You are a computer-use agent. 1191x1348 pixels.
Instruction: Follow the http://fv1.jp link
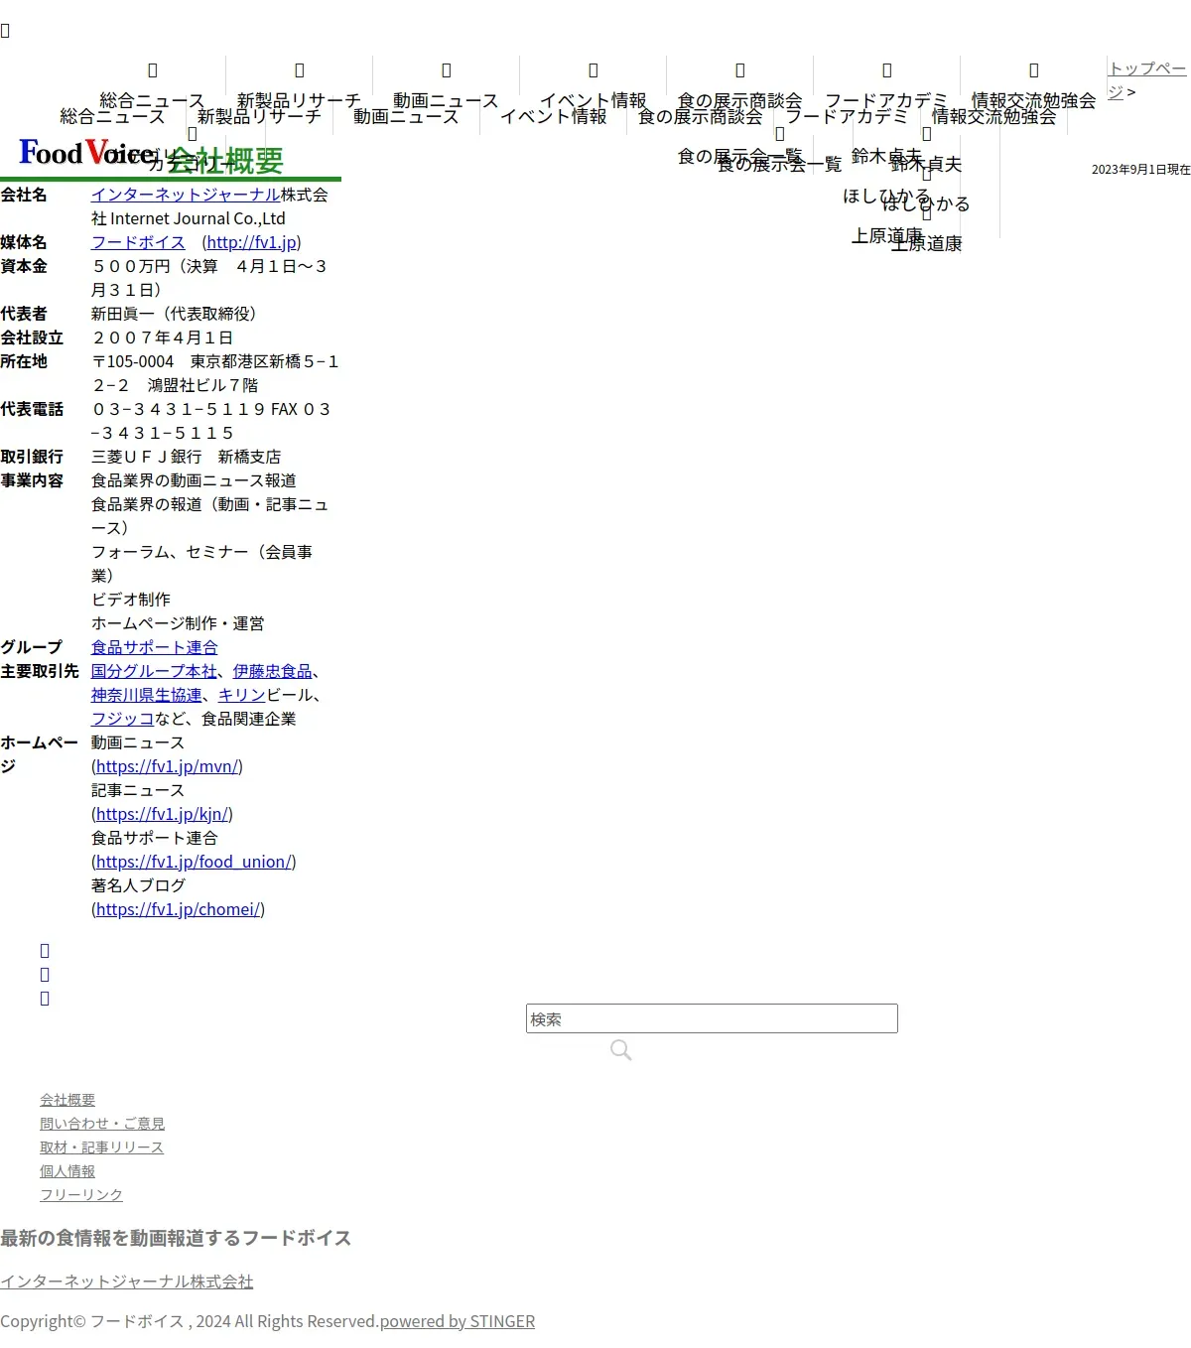pos(252,242)
